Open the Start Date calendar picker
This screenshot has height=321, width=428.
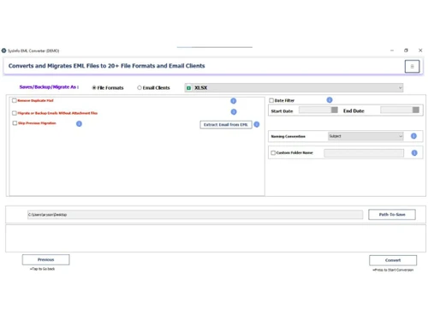pyautogui.click(x=335, y=110)
